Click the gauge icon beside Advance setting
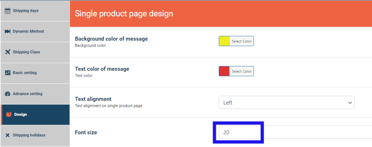 (x=7, y=94)
